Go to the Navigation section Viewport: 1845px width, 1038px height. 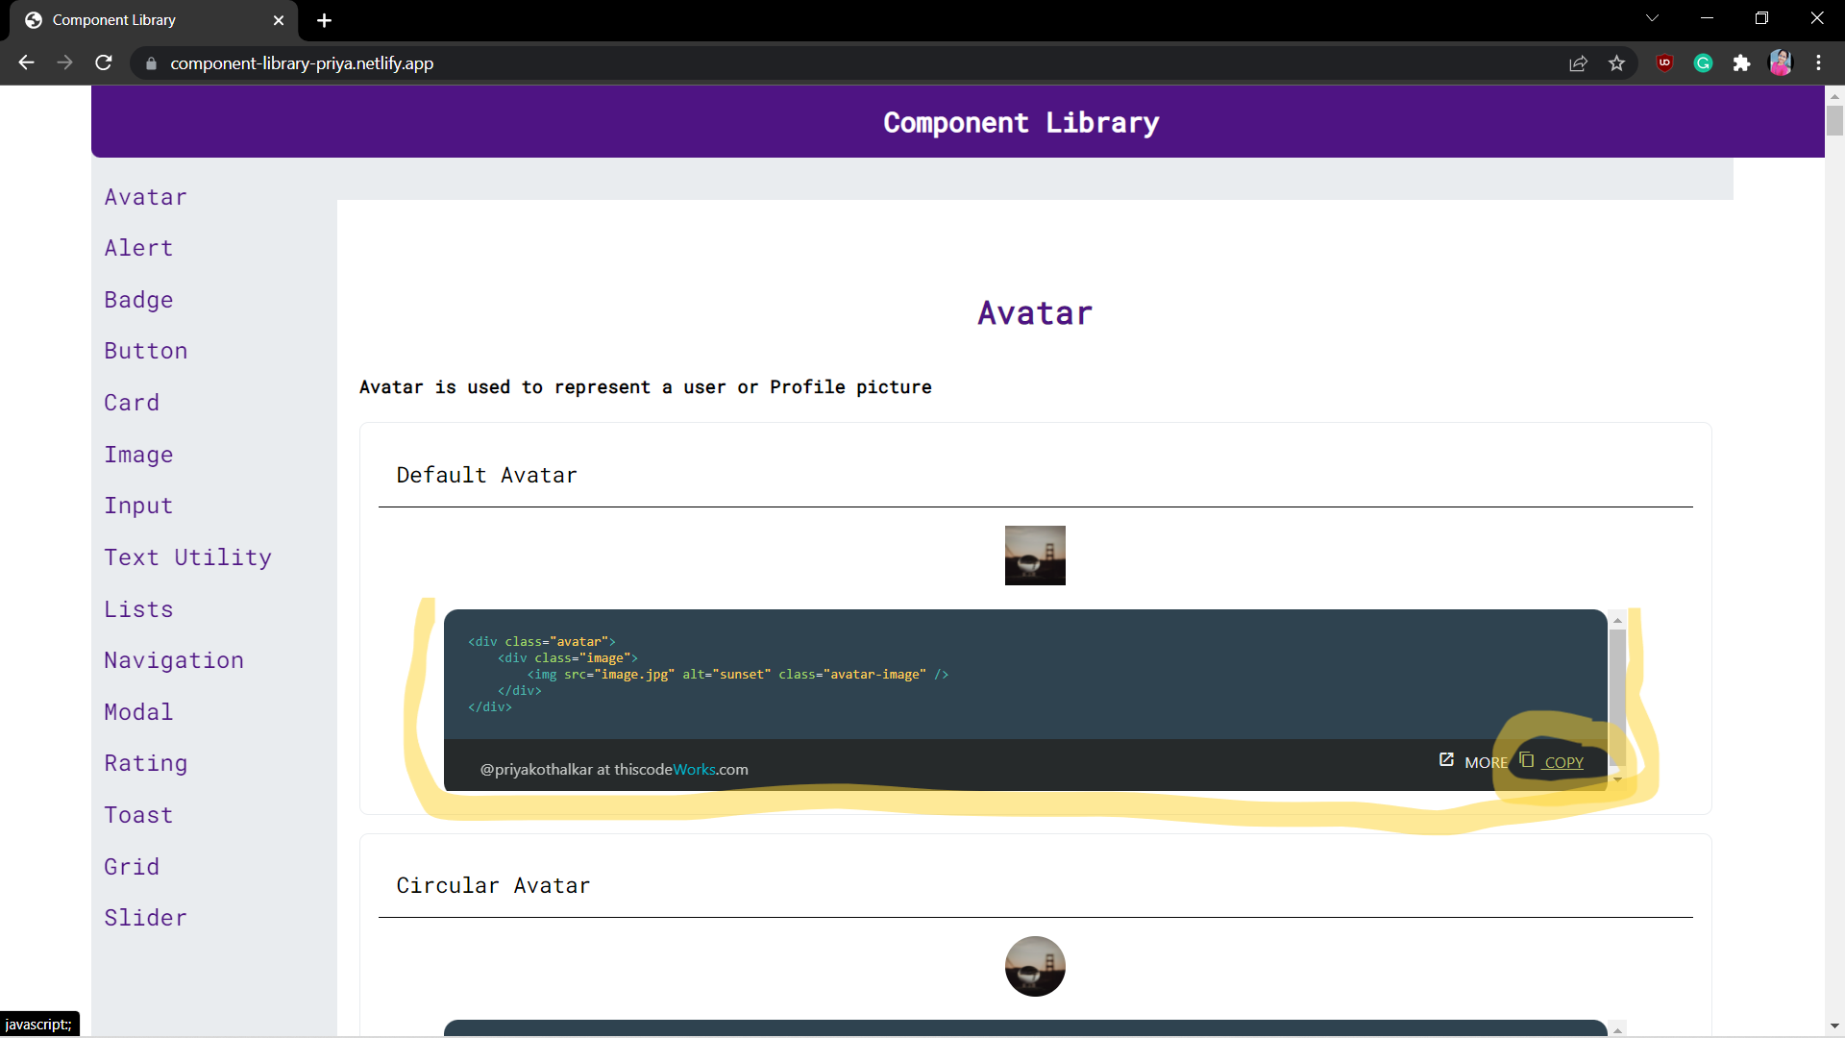(x=174, y=660)
